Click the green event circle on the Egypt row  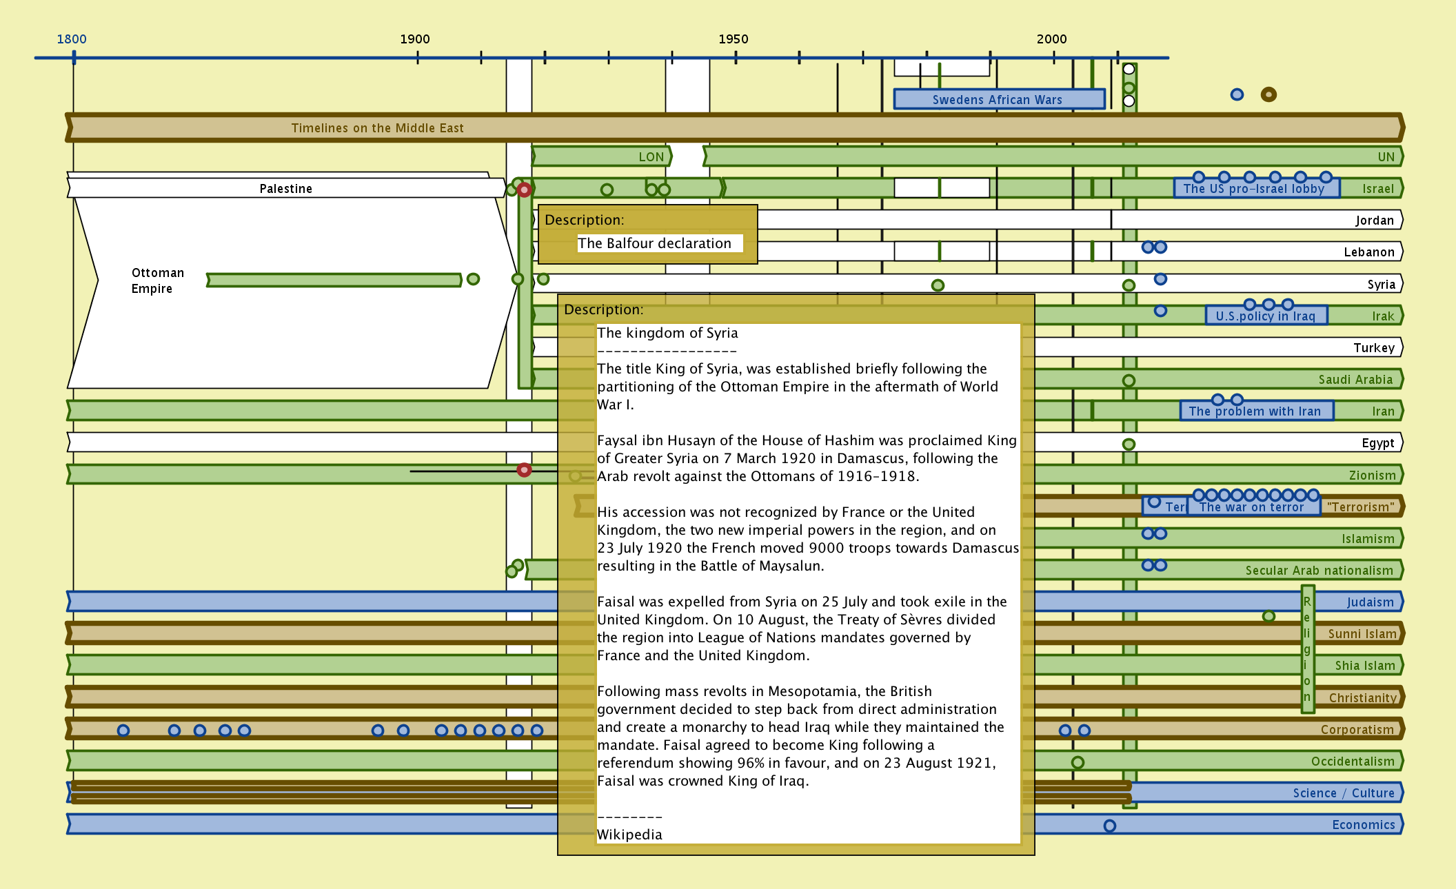coord(1129,444)
